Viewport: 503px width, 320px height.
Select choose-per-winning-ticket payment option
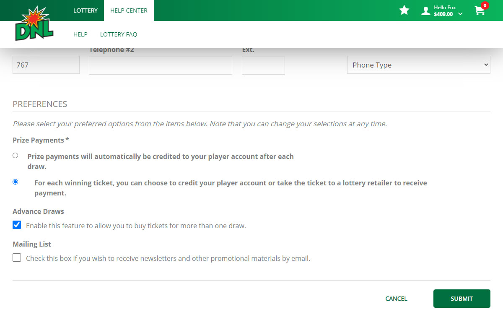[16, 182]
